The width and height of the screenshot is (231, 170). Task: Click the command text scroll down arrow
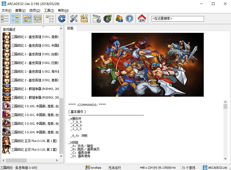pyautogui.click(x=225, y=158)
